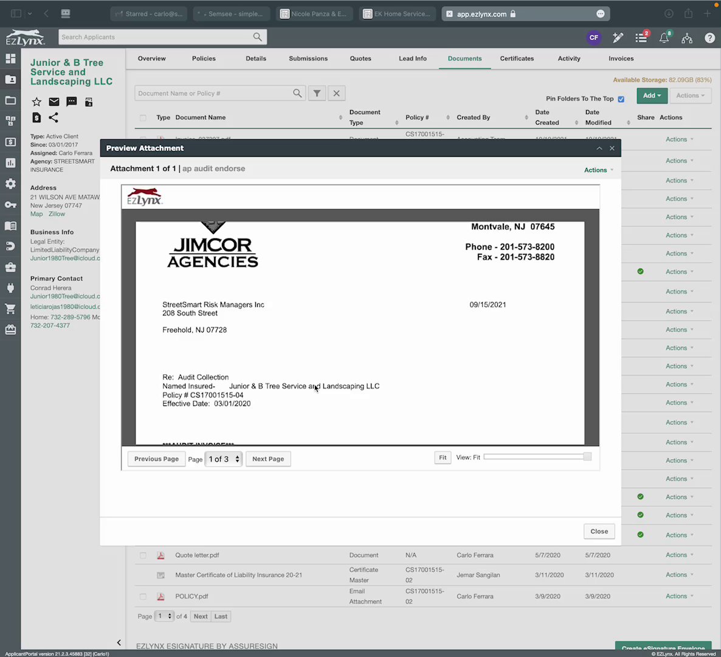Clear document search with X button
The width and height of the screenshot is (721, 657).
click(x=337, y=94)
